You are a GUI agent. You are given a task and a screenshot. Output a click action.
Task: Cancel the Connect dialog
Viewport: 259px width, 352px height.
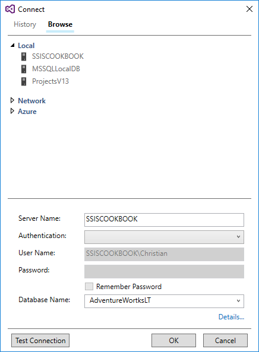[225, 340]
